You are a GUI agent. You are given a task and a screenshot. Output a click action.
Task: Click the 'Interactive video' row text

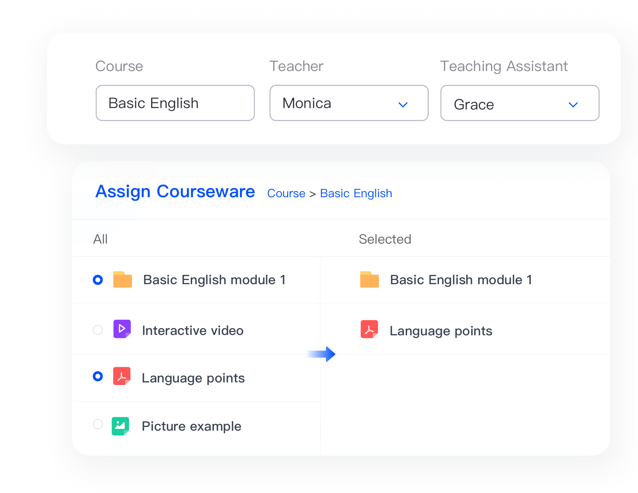coord(193,331)
